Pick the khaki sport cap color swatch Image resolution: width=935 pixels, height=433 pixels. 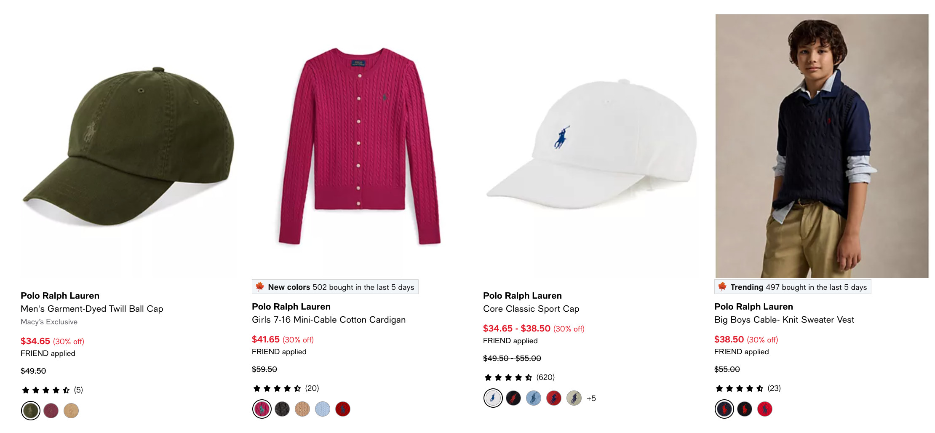[574, 398]
